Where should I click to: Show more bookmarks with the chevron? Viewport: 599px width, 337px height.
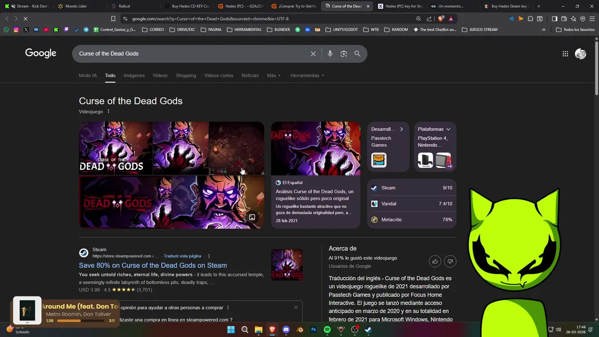(544, 29)
